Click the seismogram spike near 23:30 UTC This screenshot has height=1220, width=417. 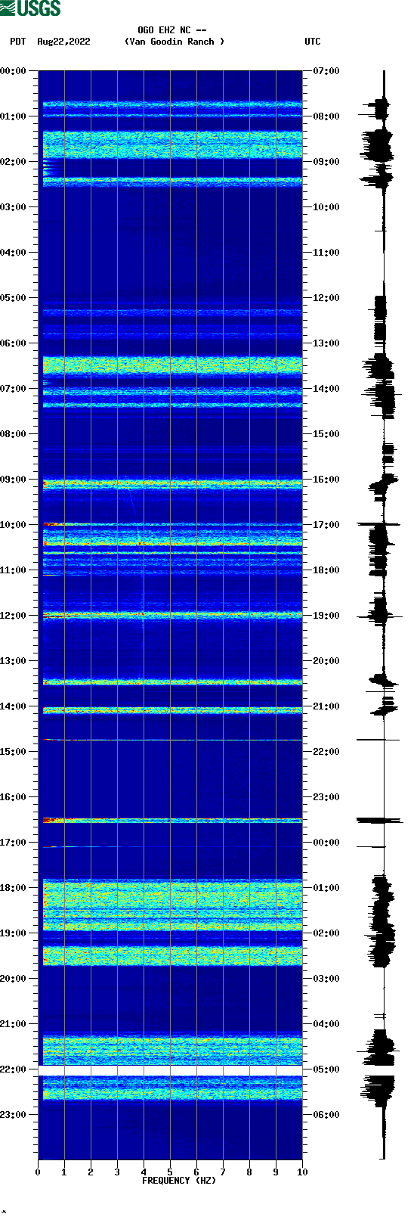tap(379, 820)
